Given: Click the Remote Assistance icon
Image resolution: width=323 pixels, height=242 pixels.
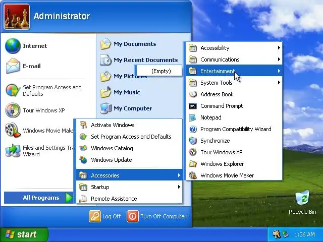Looking at the screenshot, I should (x=83, y=199).
